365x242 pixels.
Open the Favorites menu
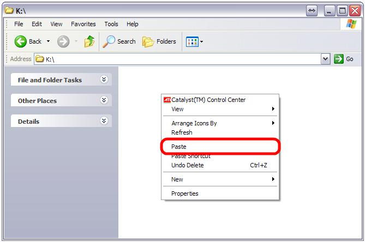tap(83, 24)
